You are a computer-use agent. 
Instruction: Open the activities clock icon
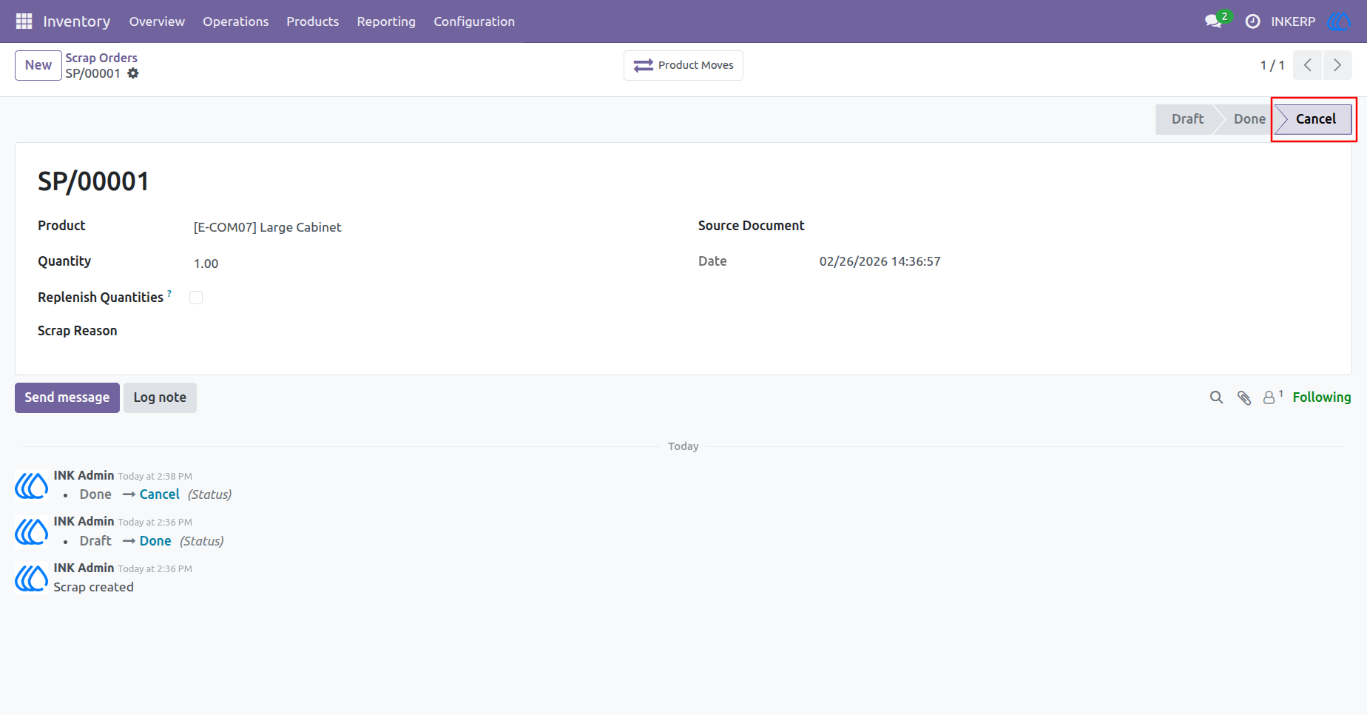[x=1252, y=21]
